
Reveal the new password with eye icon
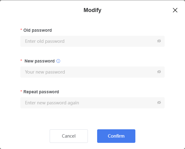tap(159, 72)
